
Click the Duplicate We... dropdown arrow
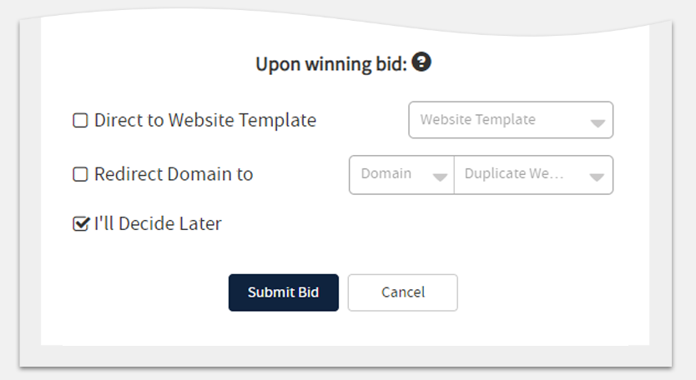click(596, 177)
